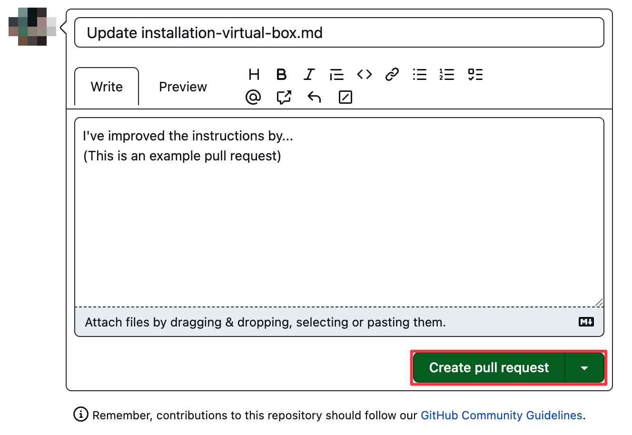Insert a bulleted list
Viewport: 632px width, 435px height.
[419, 75]
